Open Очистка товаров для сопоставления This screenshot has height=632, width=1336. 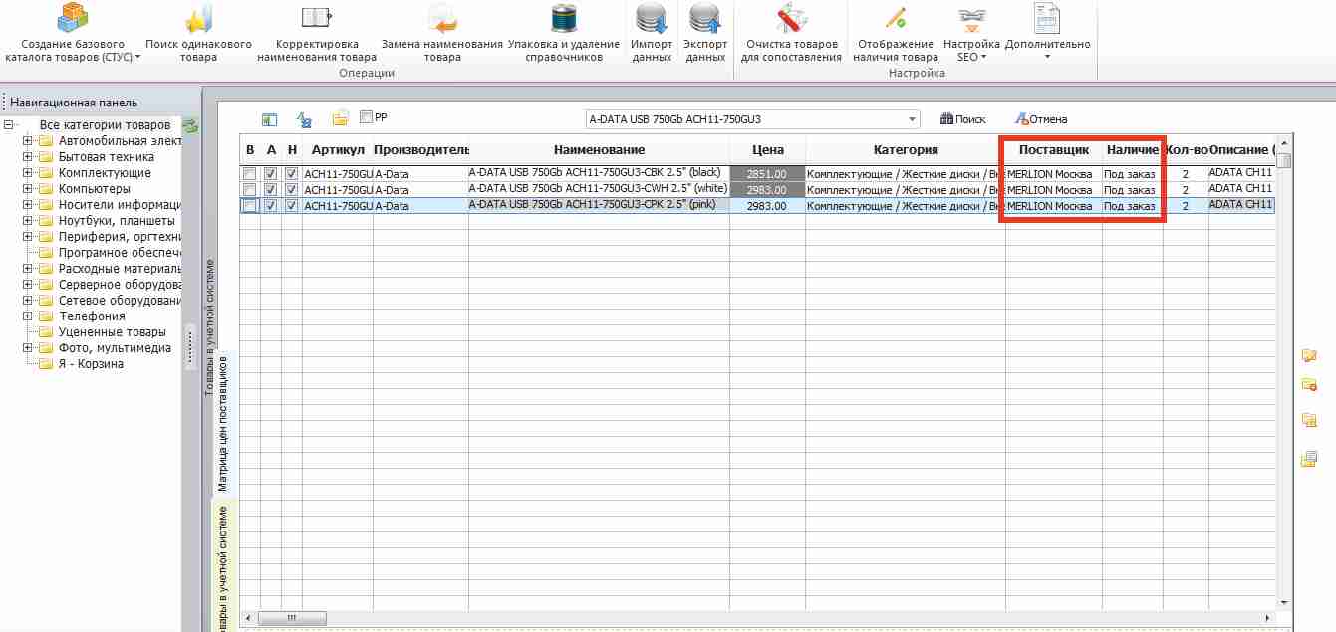tap(791, 33)
